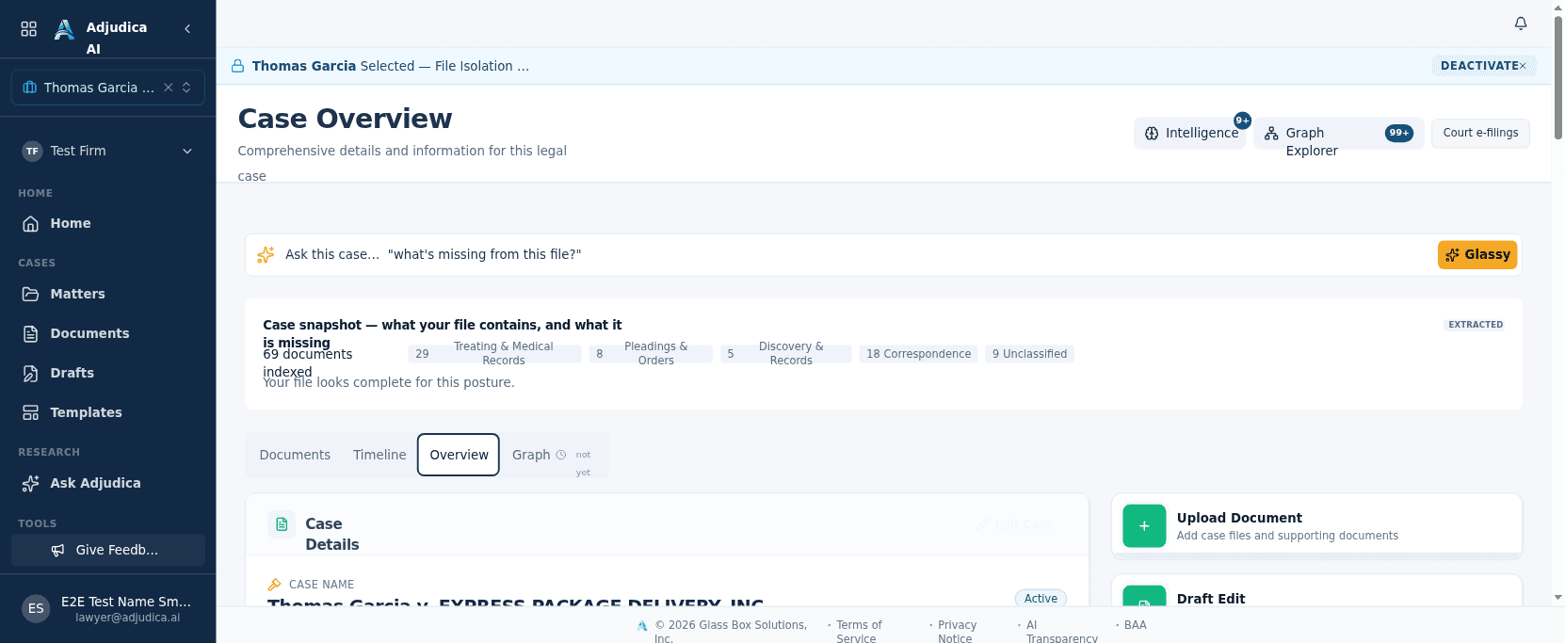Viewport: 1565px width, 643px height.
Task: Switch to the Timeline tab
Action: pyautogui.click(x=379, y=455)
